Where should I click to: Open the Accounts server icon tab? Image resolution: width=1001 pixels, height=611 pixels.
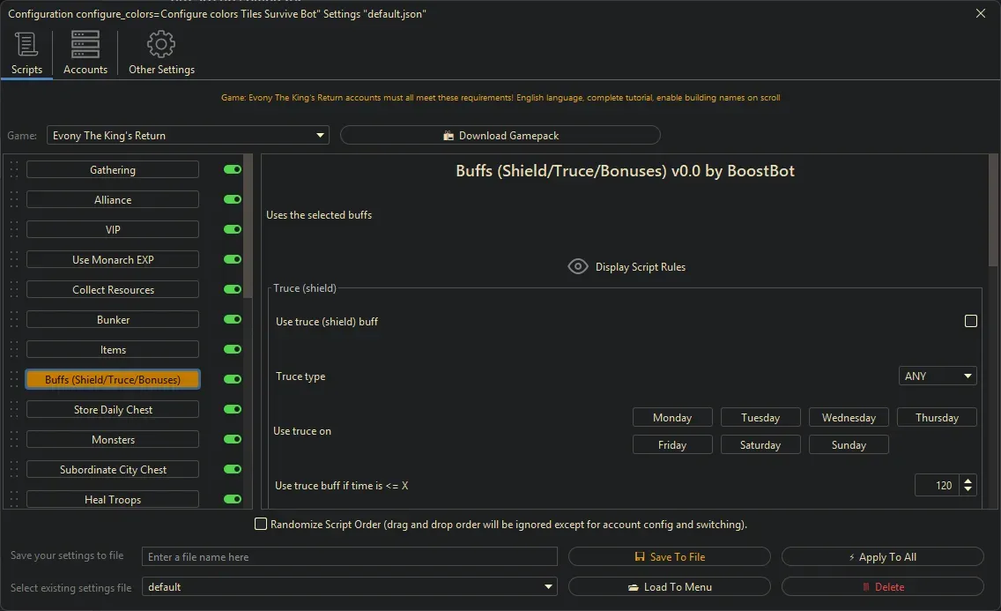[85, 45]
